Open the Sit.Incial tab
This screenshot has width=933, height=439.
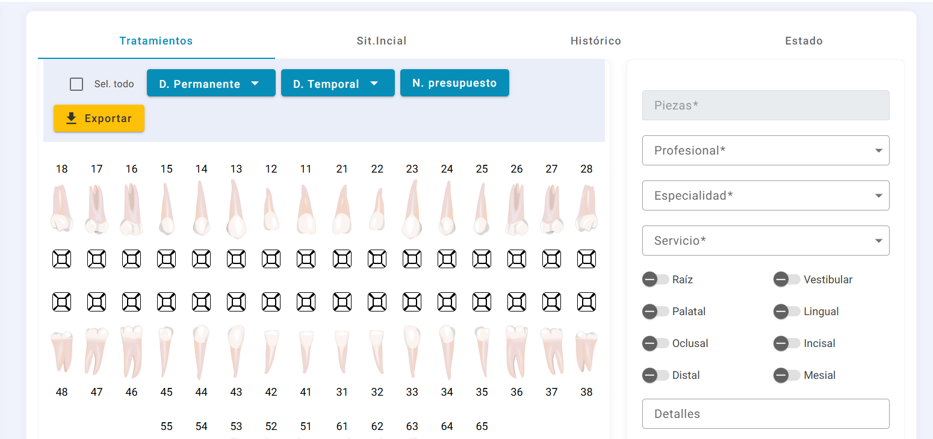click(x=382, y=41)
